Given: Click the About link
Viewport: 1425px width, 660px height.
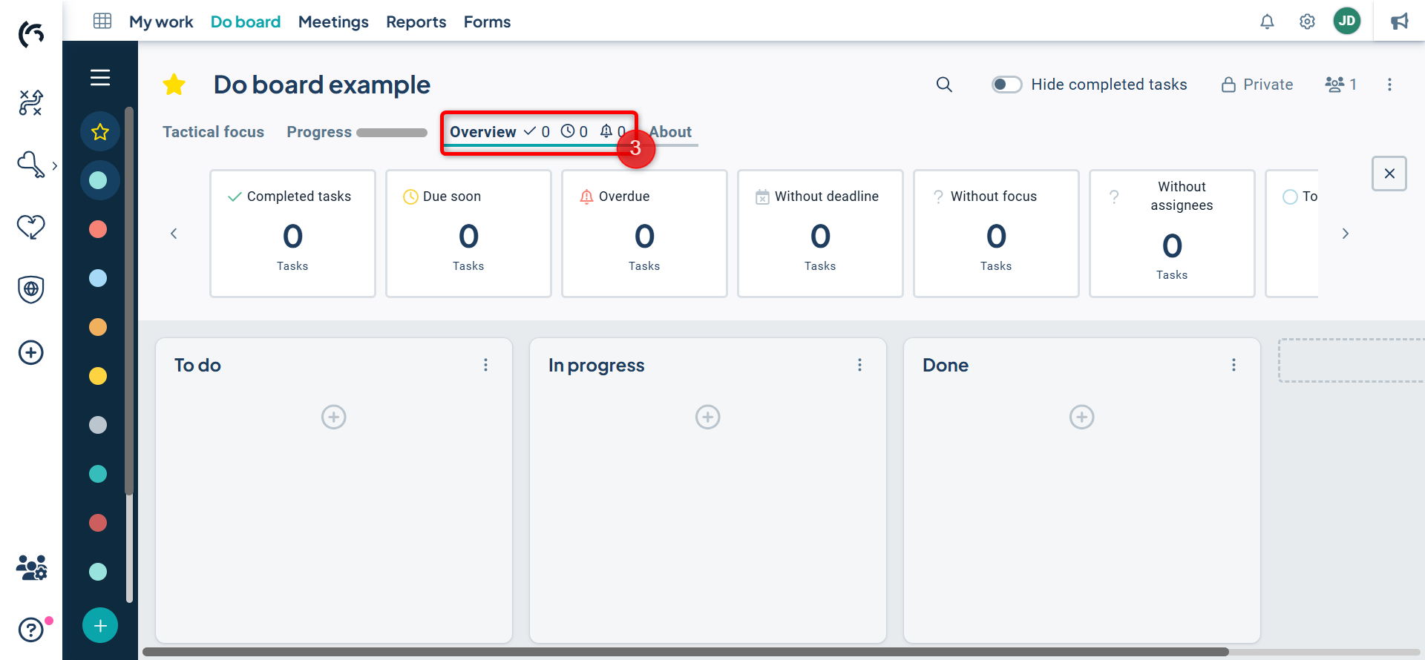Looking at the screenshot, I should [672, 132].
